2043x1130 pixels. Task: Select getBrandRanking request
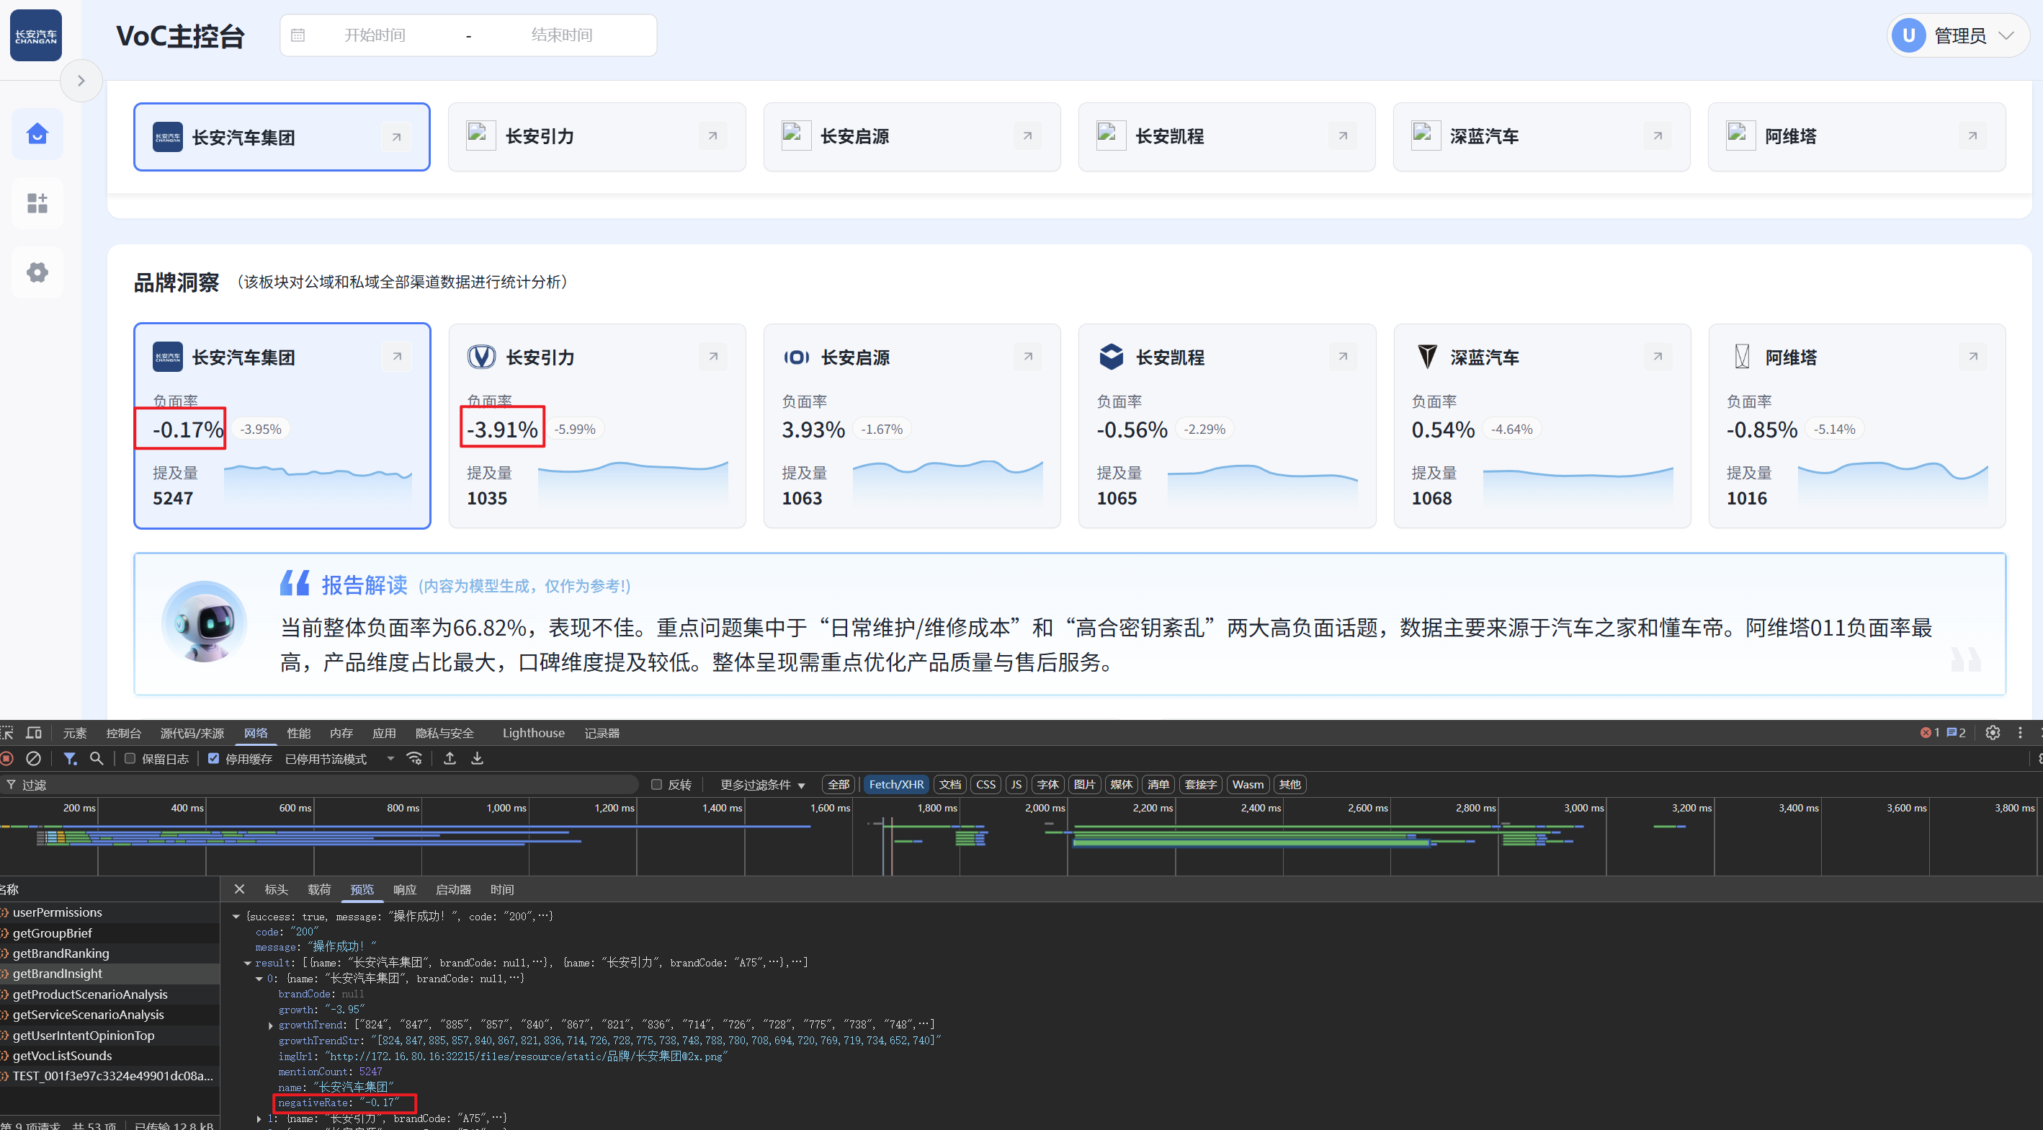point(109,953)
